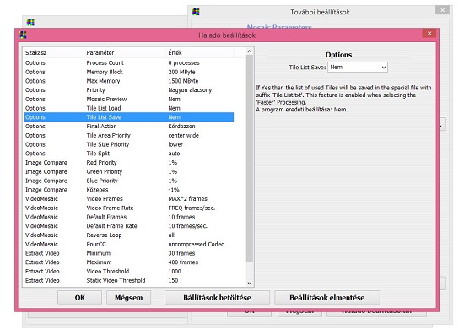Click the Szakasz column header
Image resolution: width=464 pixels, height=335 pixels.
(54, 52)
